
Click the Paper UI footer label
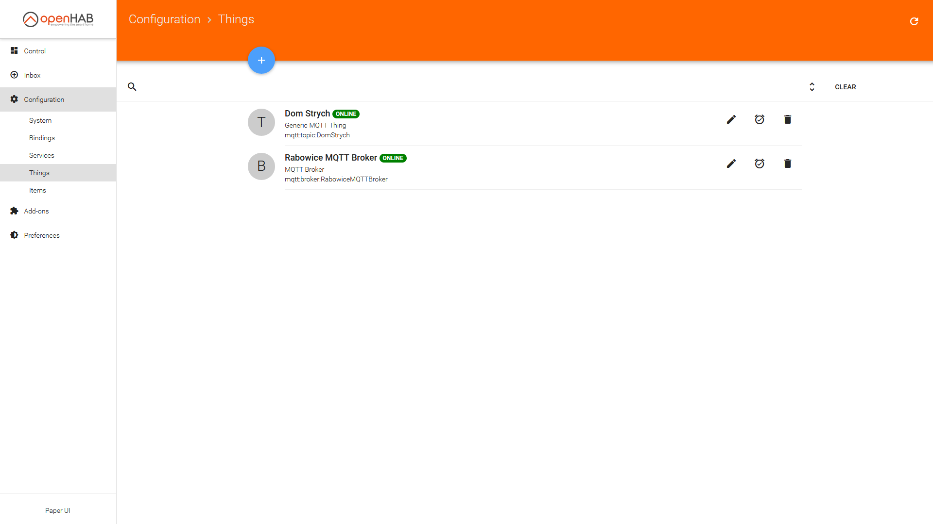58,510
